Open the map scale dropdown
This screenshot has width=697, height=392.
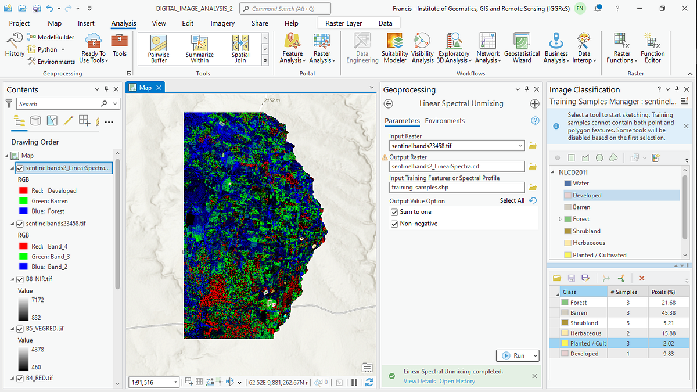point(176,382)
